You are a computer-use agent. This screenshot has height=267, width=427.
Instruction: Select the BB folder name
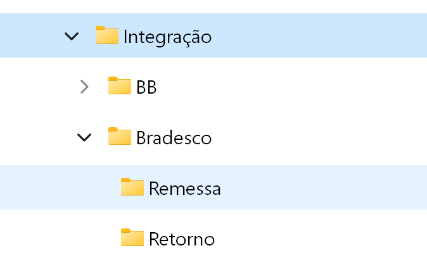pos(146,87)
